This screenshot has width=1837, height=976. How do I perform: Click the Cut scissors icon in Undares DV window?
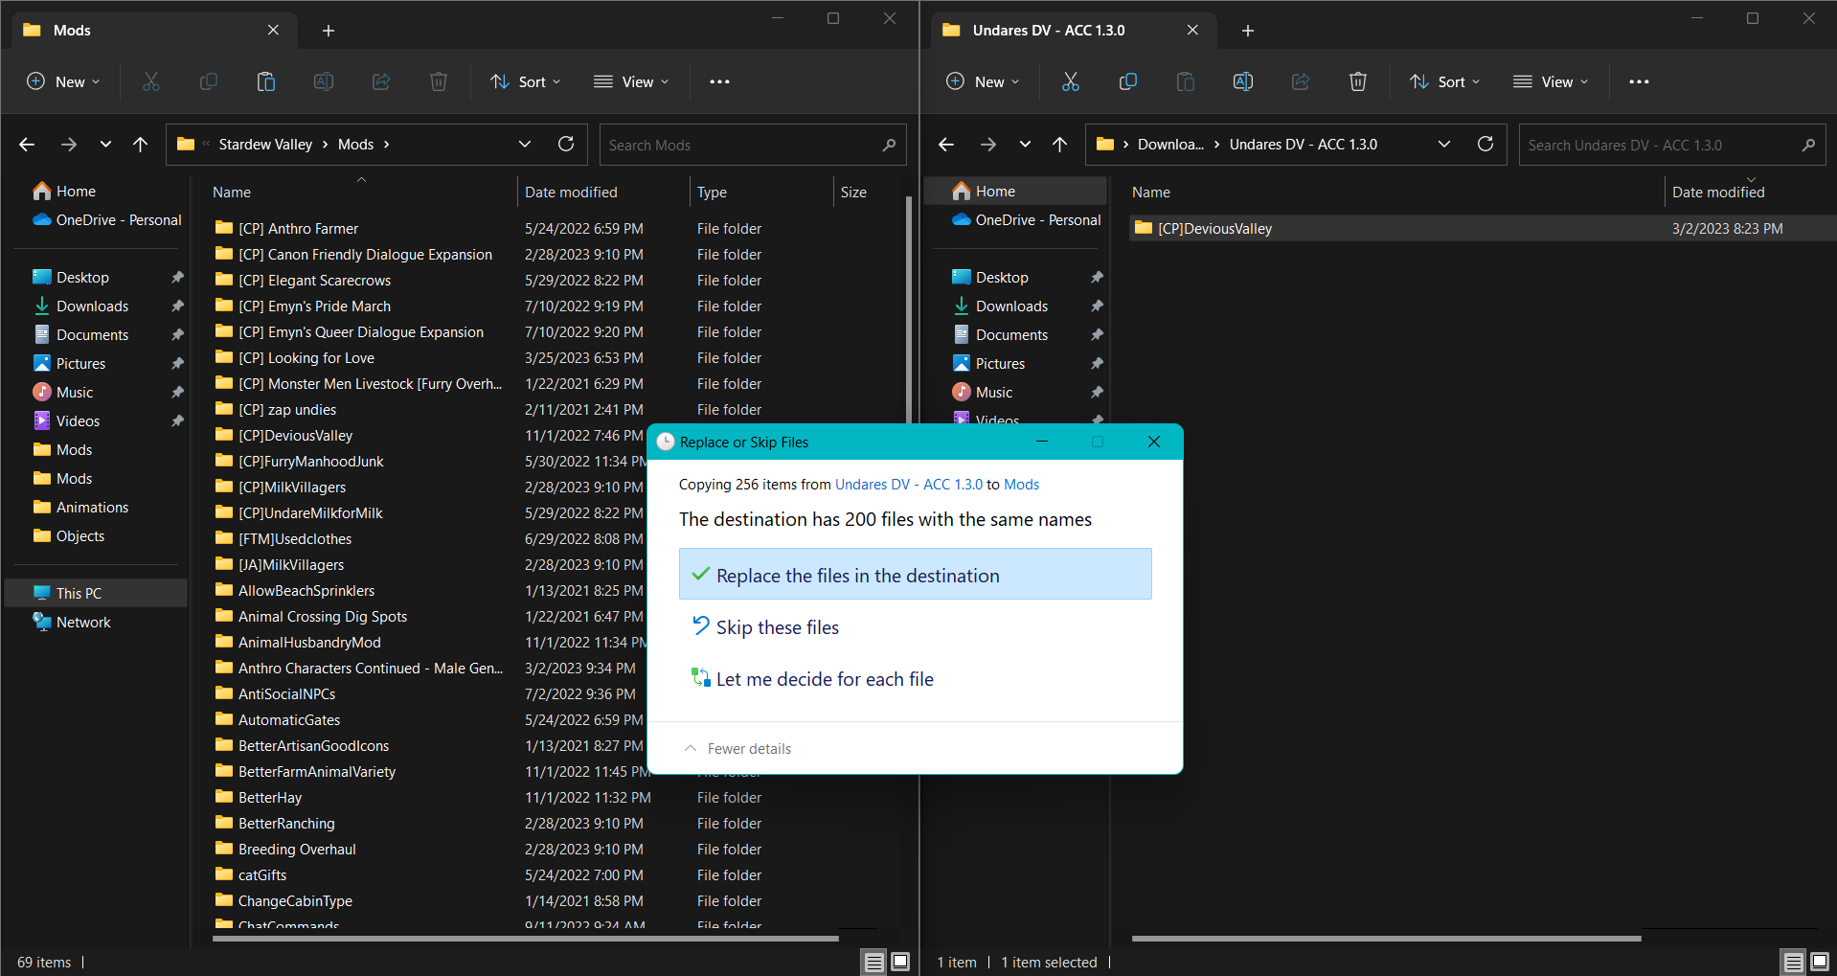pyautogui.click(x=1071, y=82)
